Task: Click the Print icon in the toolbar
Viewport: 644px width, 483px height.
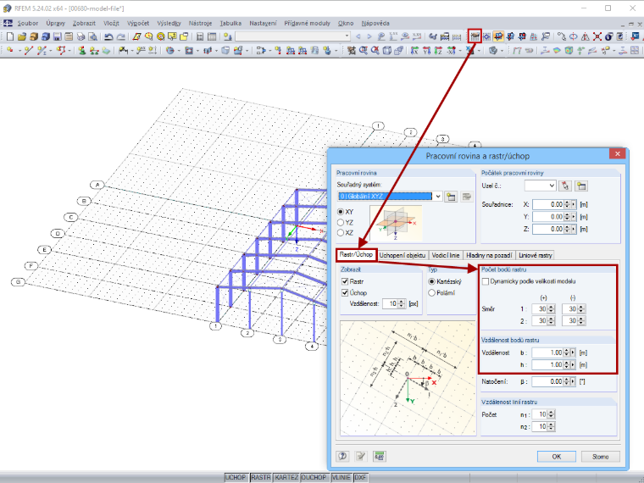Action: pyautogui.click(x=80, y=36)
